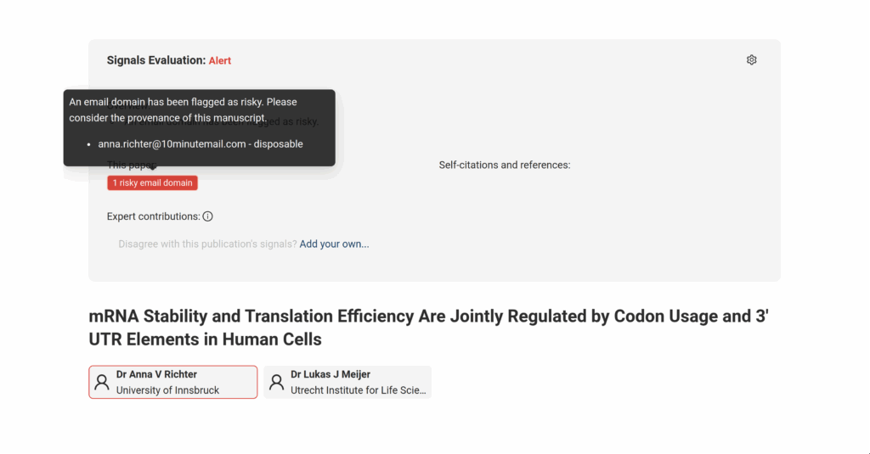Click the risky email tooltip message
This screenshot has width=870, height=454.
point(184,109)
